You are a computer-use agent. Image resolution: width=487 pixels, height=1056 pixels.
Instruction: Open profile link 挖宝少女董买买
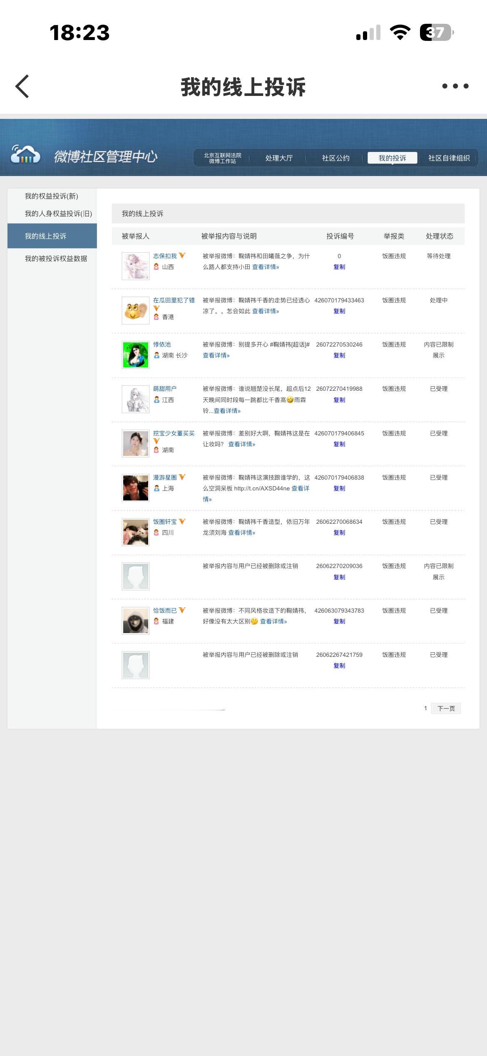pyautogui.click(x=174, y=433)
